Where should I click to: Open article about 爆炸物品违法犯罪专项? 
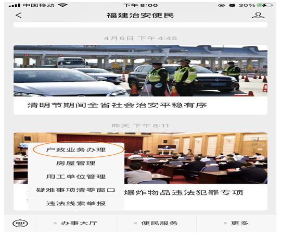click(x=184, y=193)
